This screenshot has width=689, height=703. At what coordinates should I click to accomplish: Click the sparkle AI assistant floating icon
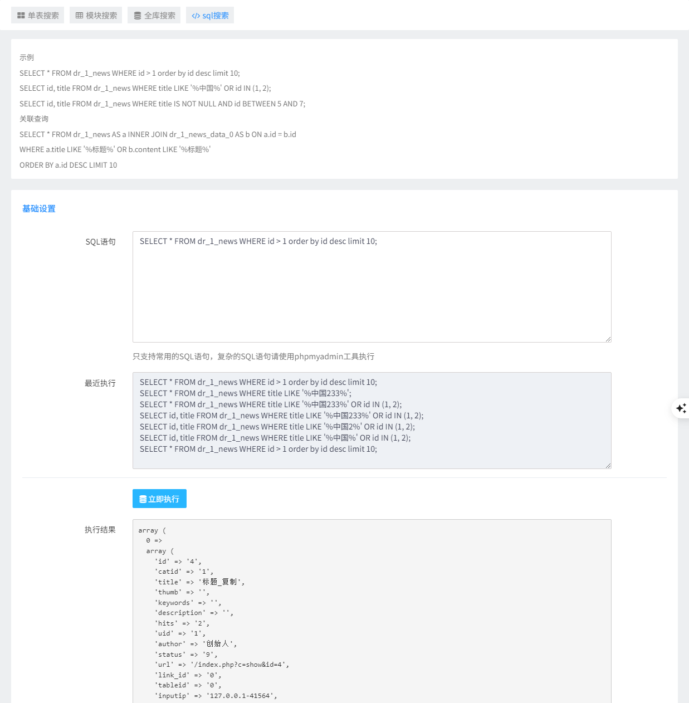[681, 408]
